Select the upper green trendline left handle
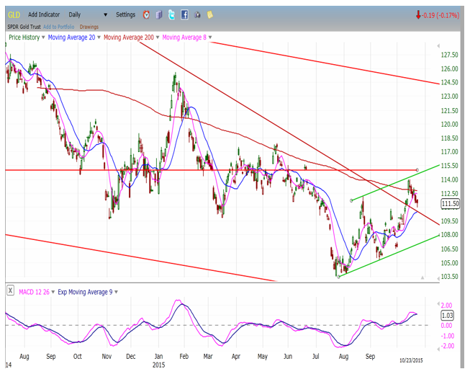Screen dimensions: 470x387 [351, 200]
